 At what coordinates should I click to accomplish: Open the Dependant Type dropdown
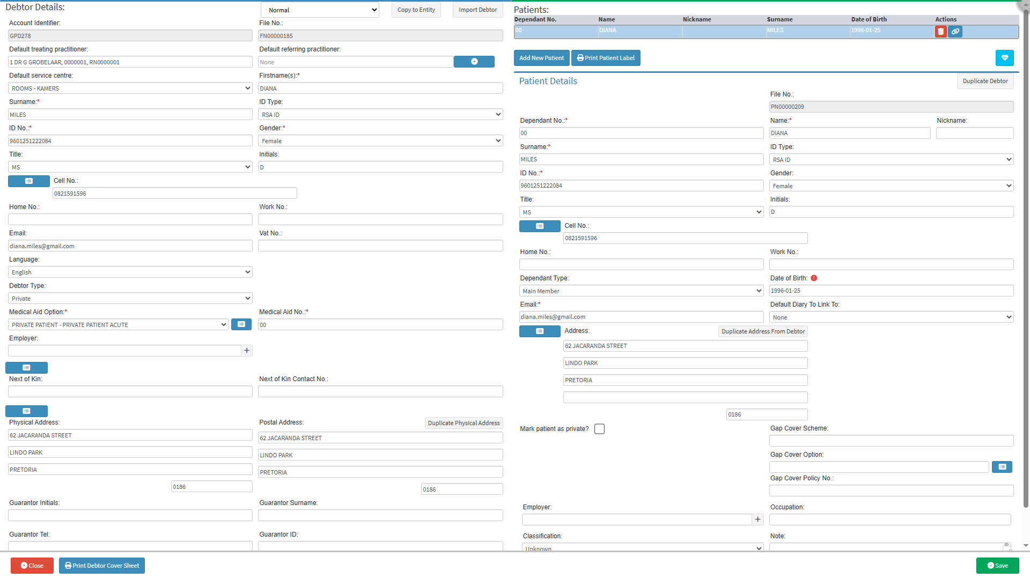pyautogui.click(x=641, y=291)
